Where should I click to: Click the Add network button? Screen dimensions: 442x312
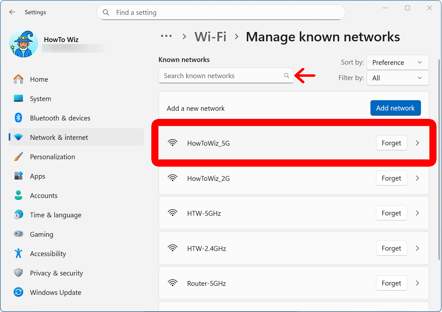coord(396,108)
